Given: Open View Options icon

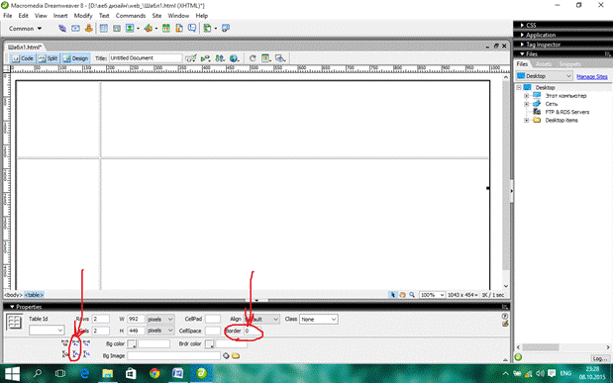Looking at the screenshot, I should tap(266, 58).
